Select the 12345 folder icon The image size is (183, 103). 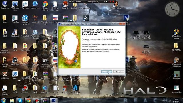tap(15, 89)
